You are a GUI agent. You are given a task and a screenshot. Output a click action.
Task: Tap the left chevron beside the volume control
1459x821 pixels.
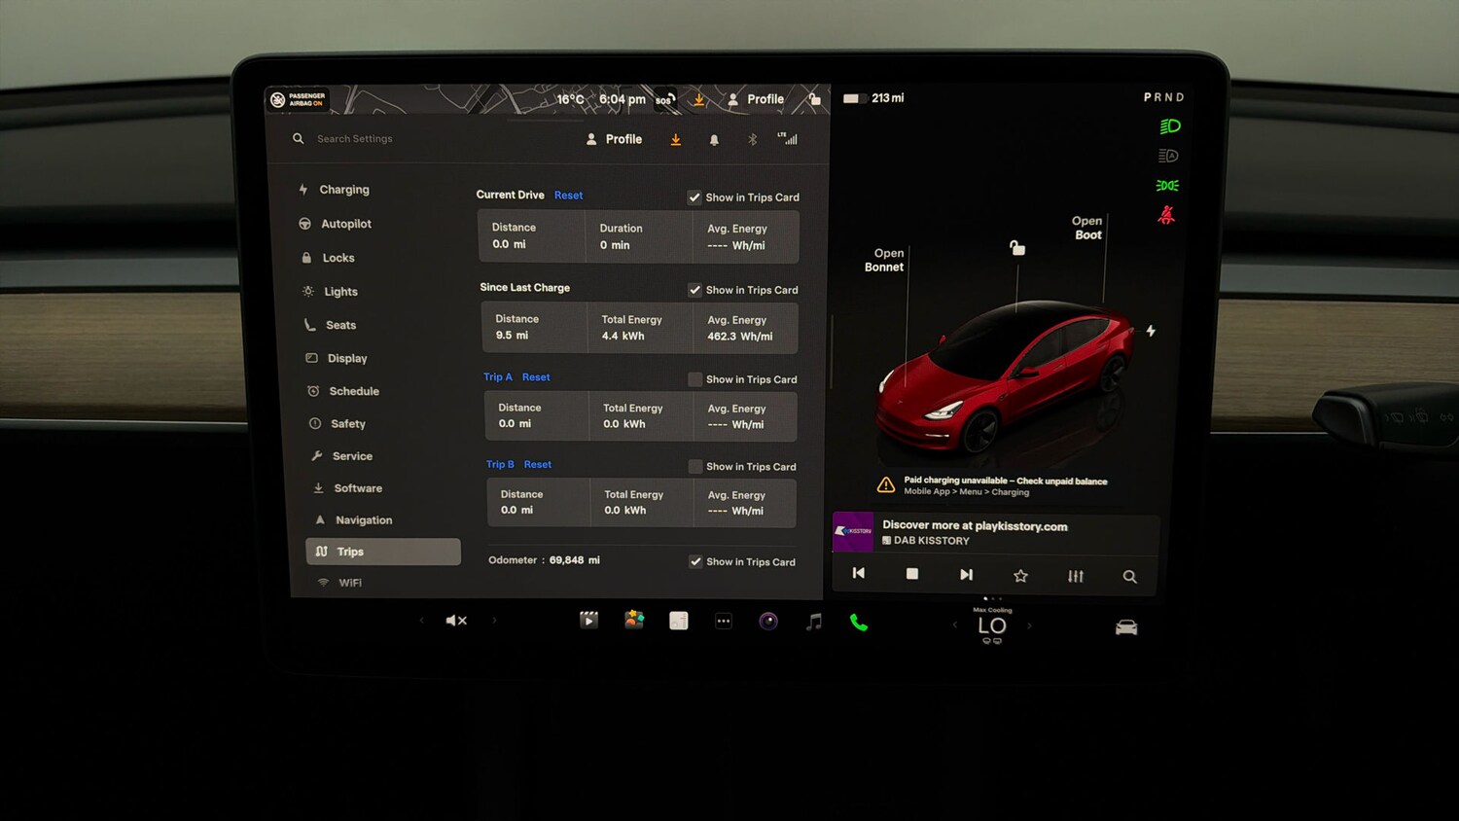(x=421, y=620)
